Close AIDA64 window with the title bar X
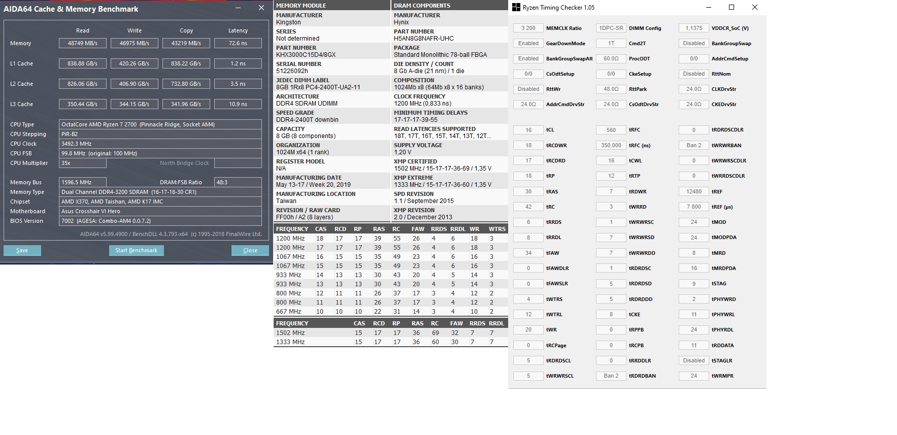The height and width of the screenshot is (435, 897). (x=261, y=8)
